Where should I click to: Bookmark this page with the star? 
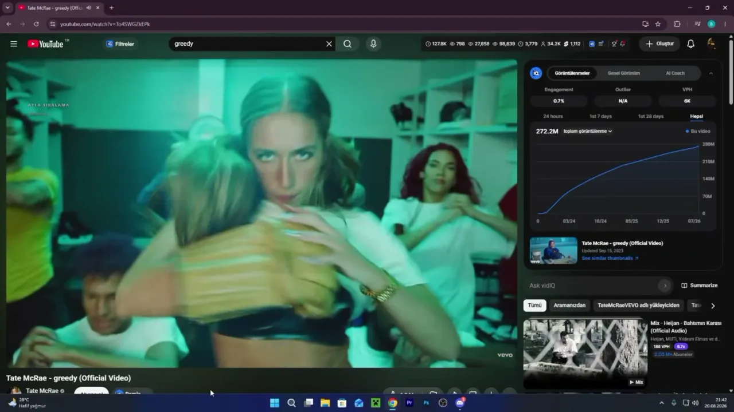(658, 24)
